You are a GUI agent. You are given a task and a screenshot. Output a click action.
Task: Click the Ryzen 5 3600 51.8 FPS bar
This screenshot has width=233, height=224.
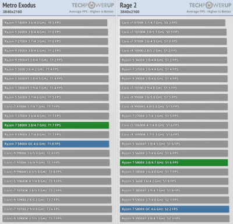coord(174,181)
